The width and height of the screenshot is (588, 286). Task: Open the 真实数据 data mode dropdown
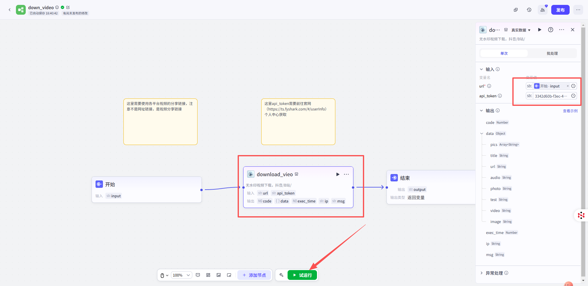coord(521,30)
